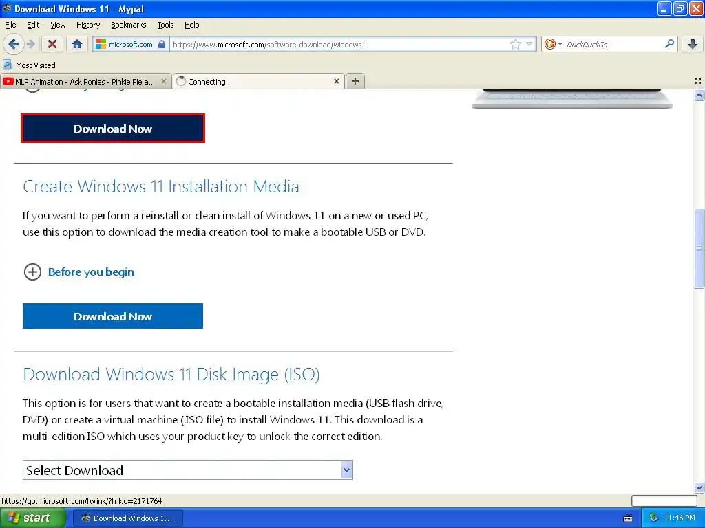Click the Forward navigation arrow
This screenshot has height=528, width=705.
coord(30,44)
